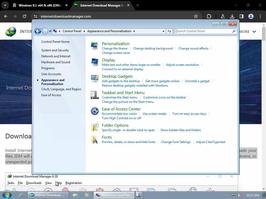Screen dimensions: 266x199
Task: Go back in Control Panel
Action: 38,31
